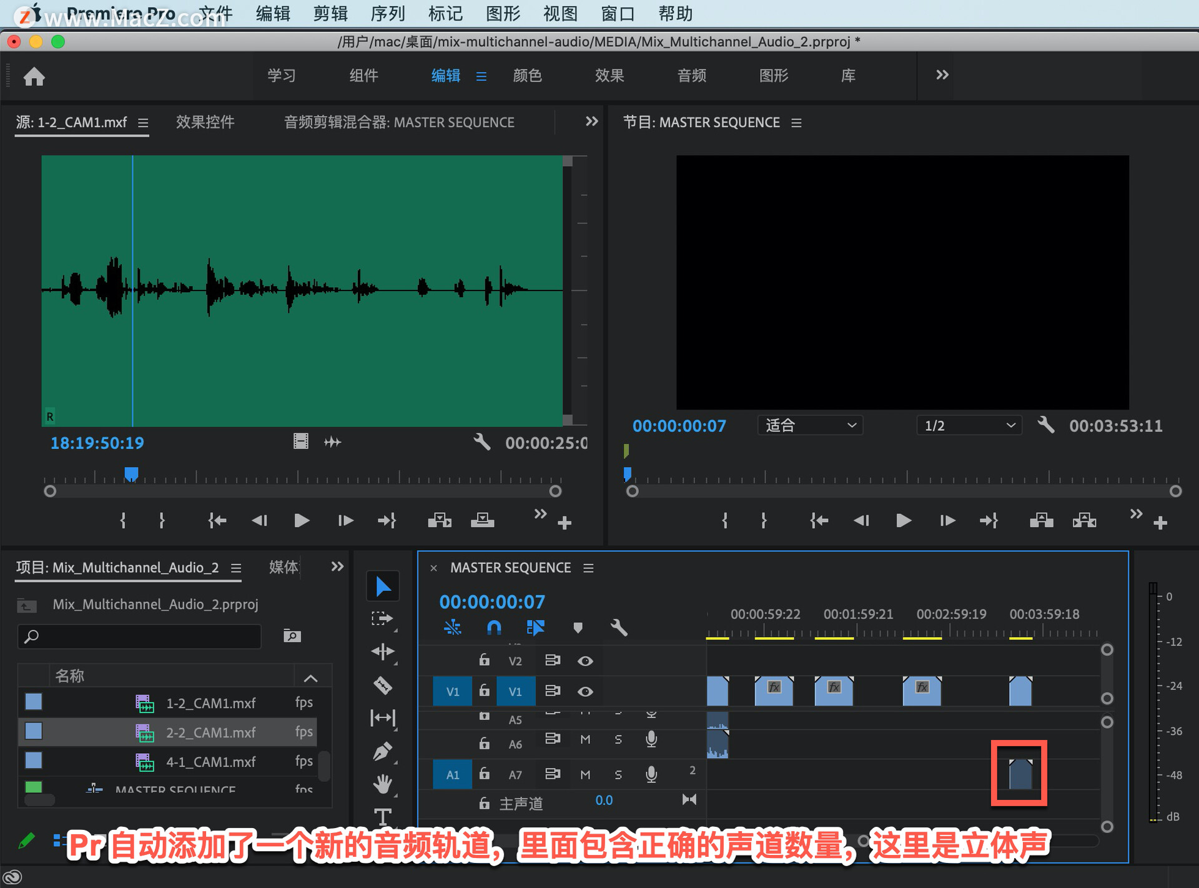1199x888 pixels.
Task: Toggle V1 track output eye
Action: [x=585, y=691]
